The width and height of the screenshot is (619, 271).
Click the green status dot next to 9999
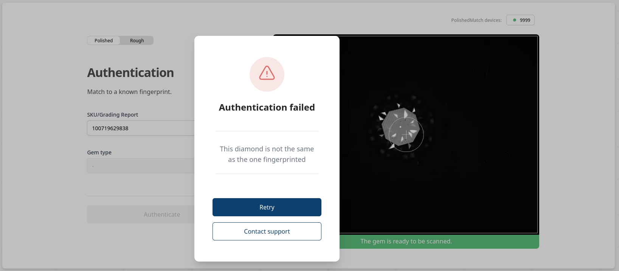click(515, 20)
